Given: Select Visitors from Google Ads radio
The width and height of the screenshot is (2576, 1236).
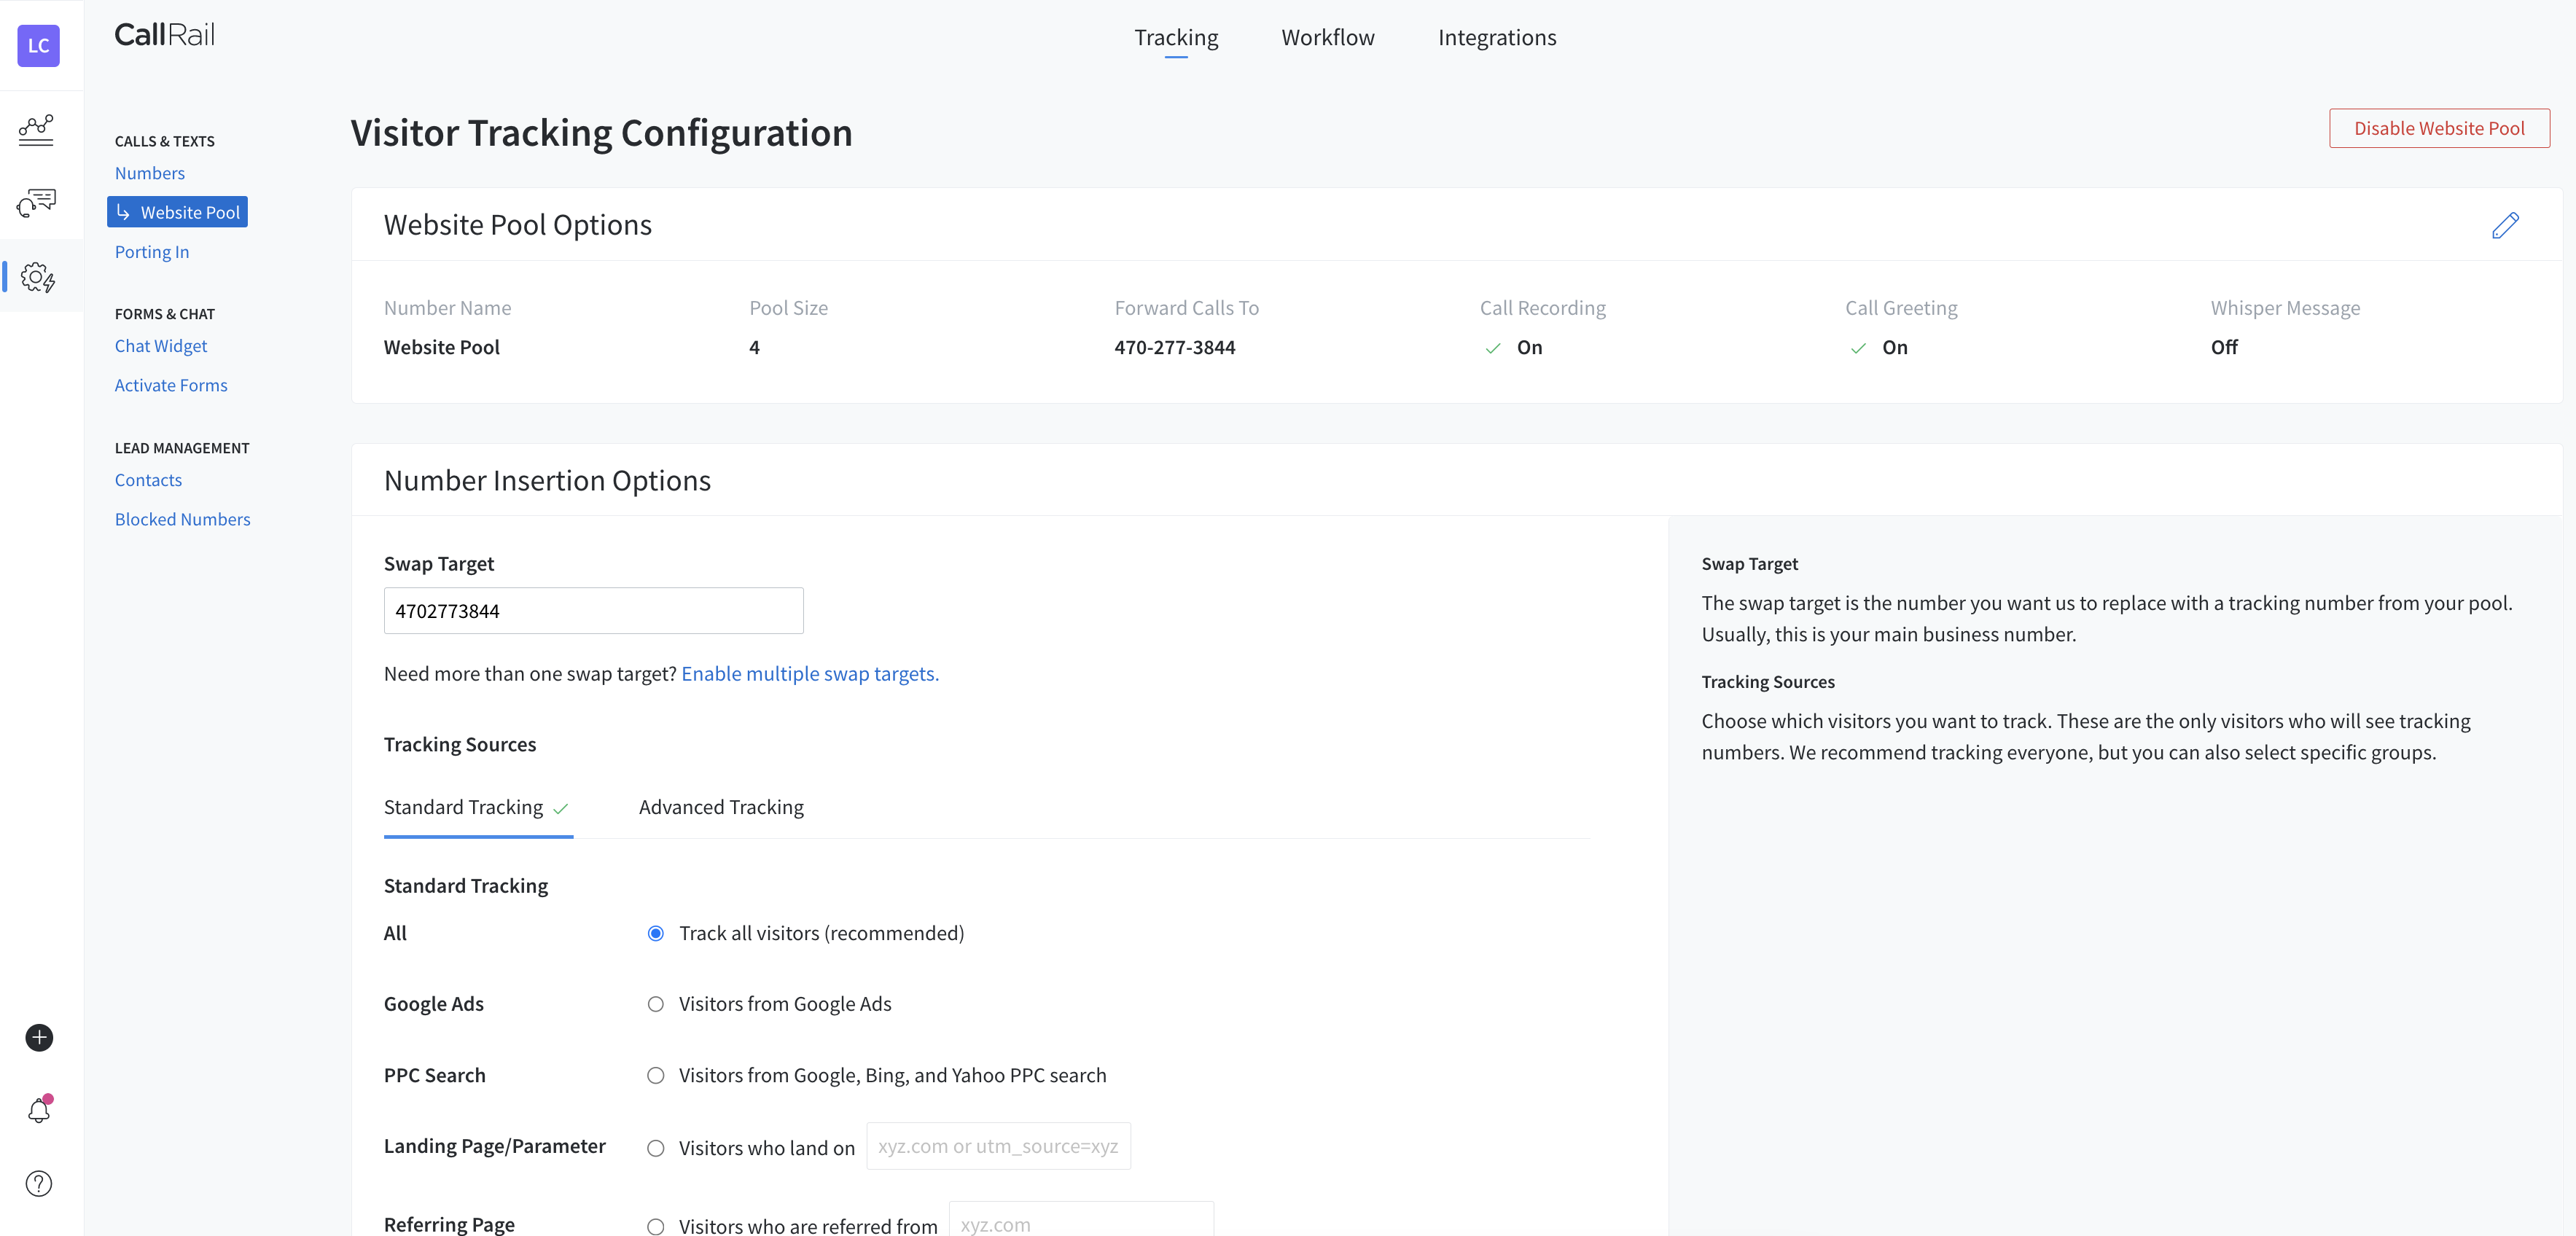Looking at the screenshot, I should click(656, 1004).
